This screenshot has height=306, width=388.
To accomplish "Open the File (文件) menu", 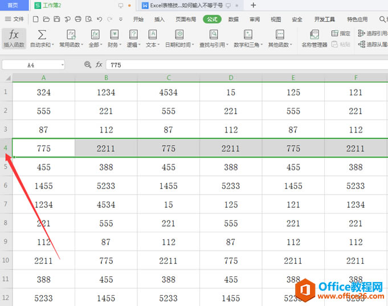I will [15, 19].
